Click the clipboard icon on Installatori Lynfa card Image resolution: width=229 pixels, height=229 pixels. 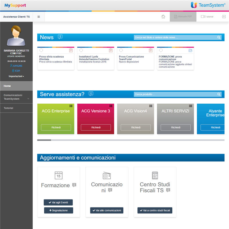coord(111,50)
